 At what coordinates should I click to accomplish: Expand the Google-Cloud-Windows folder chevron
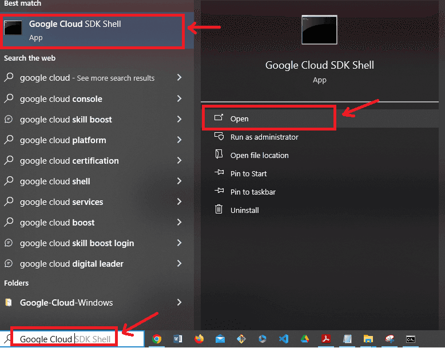point(179,303)
